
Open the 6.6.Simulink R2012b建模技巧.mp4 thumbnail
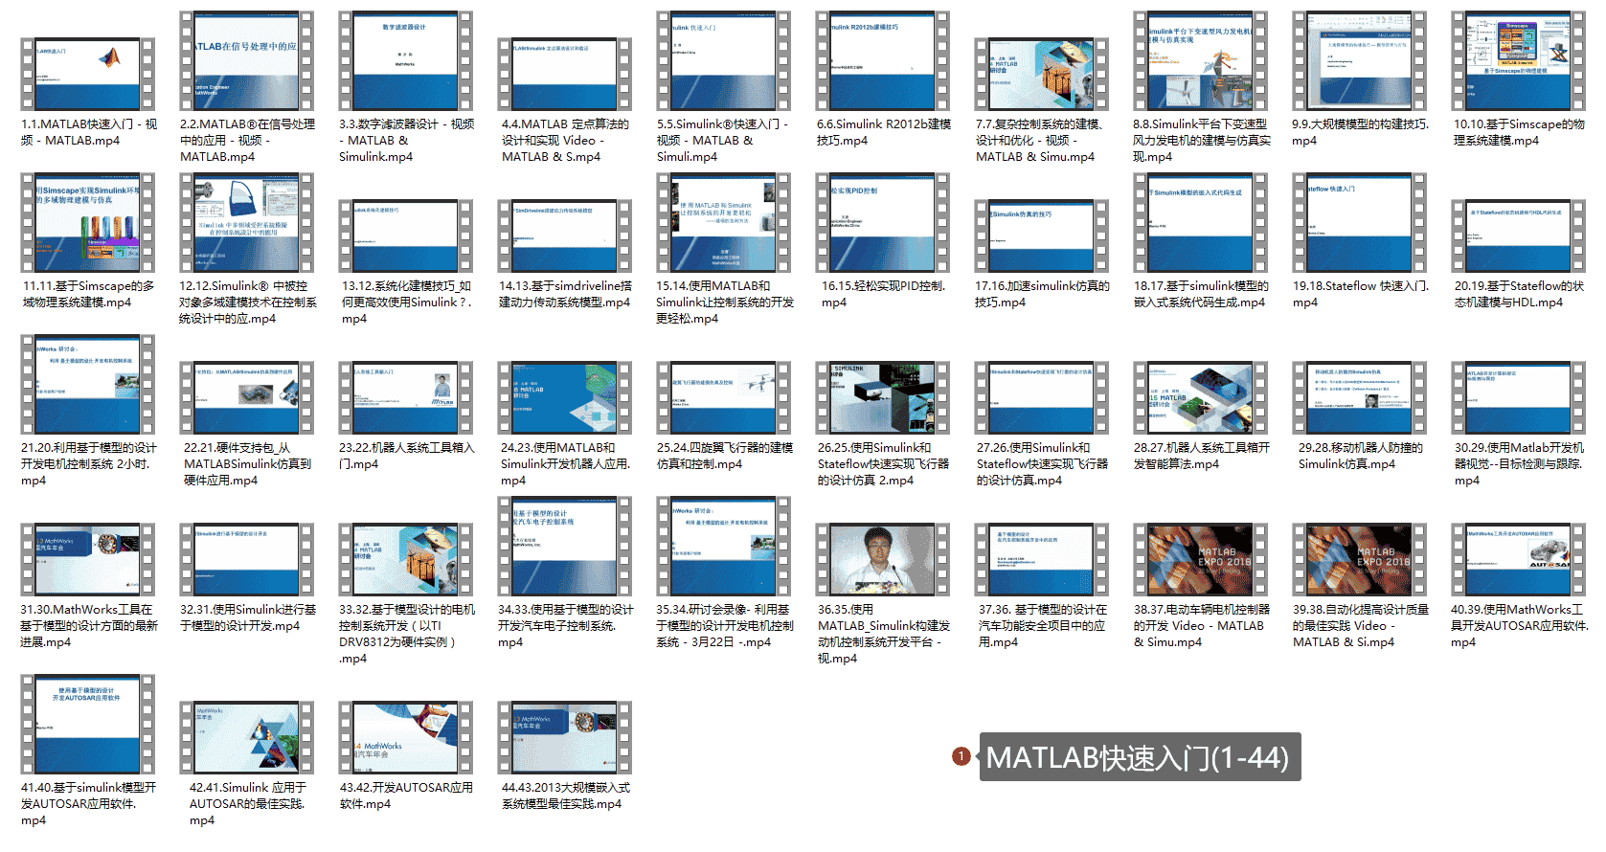click(882, 60)
